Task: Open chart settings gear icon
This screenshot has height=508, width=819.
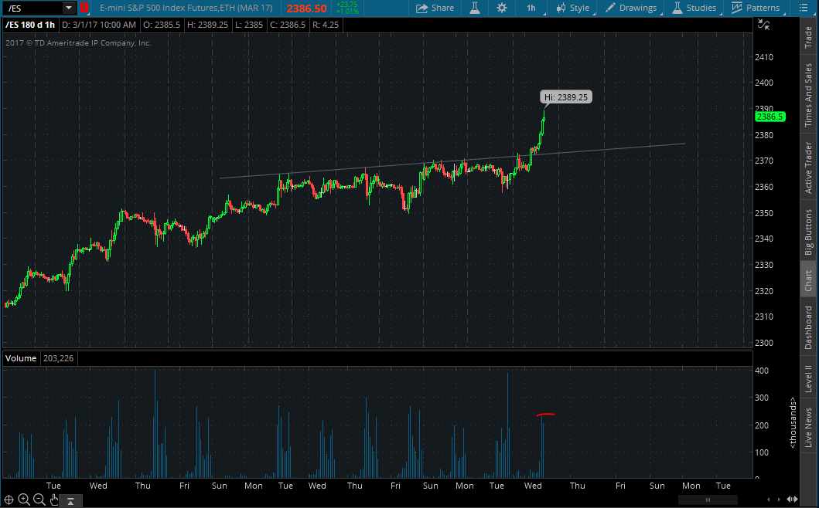Action: point(502,8)
